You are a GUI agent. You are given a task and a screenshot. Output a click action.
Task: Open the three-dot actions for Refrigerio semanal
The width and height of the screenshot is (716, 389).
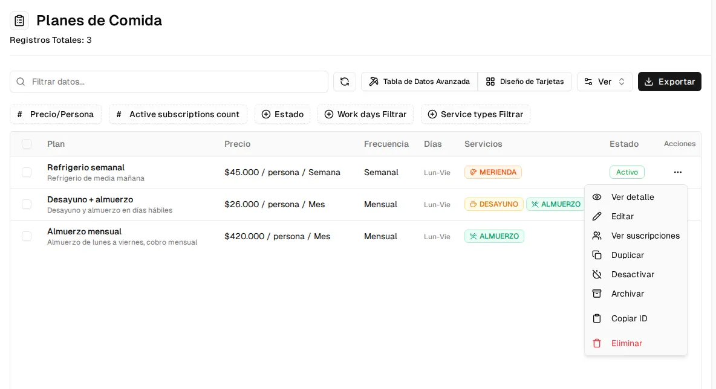pos(678,172)
